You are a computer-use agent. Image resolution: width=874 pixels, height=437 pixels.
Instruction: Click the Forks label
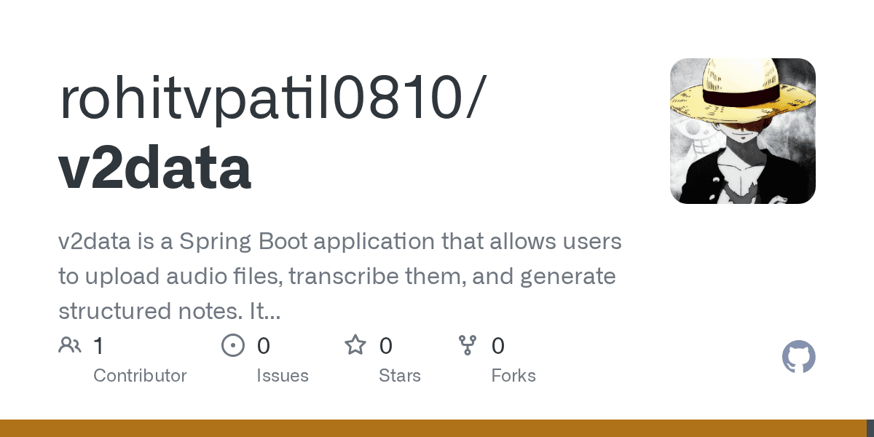pyautogui.click(x=513, y=376)
